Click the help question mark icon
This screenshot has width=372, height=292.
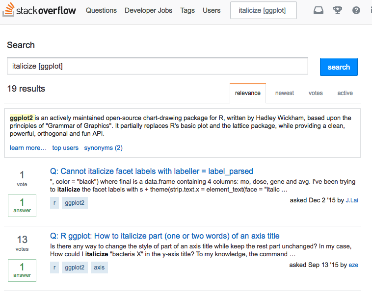[356, 10]
